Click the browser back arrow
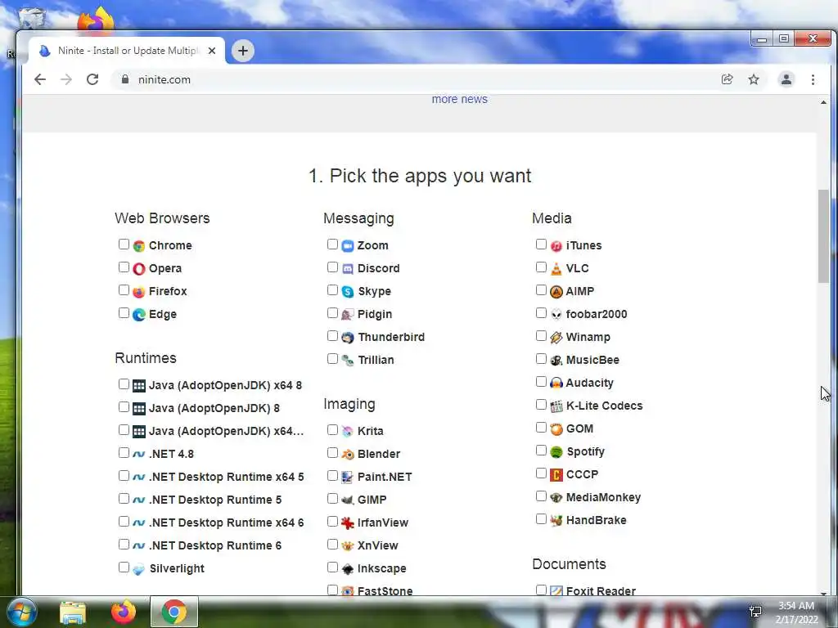838x628 pixels. 40,79
